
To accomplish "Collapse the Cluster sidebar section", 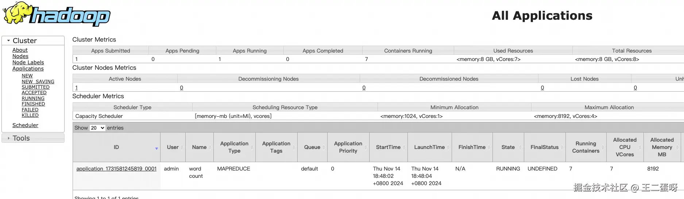I will tap(33, 41).
